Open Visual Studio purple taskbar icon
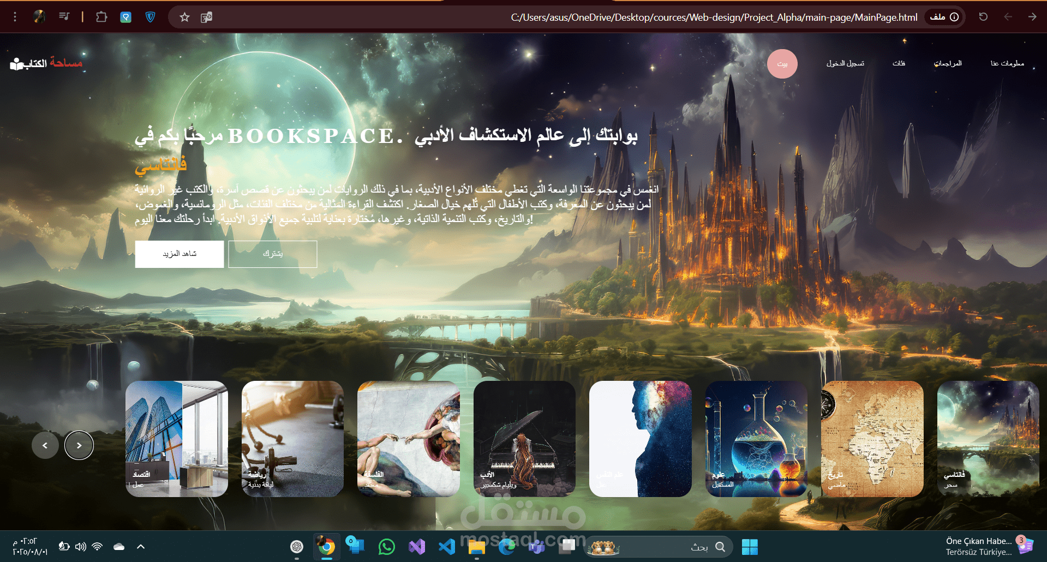 (x=417, y=547)
